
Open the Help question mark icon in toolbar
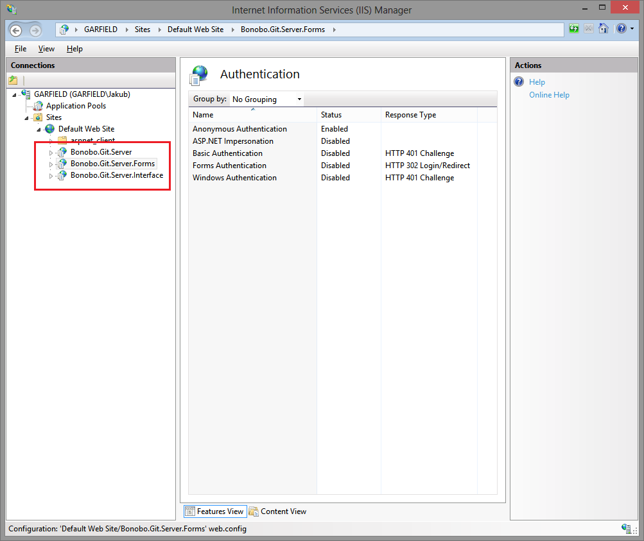pos(622,29)
